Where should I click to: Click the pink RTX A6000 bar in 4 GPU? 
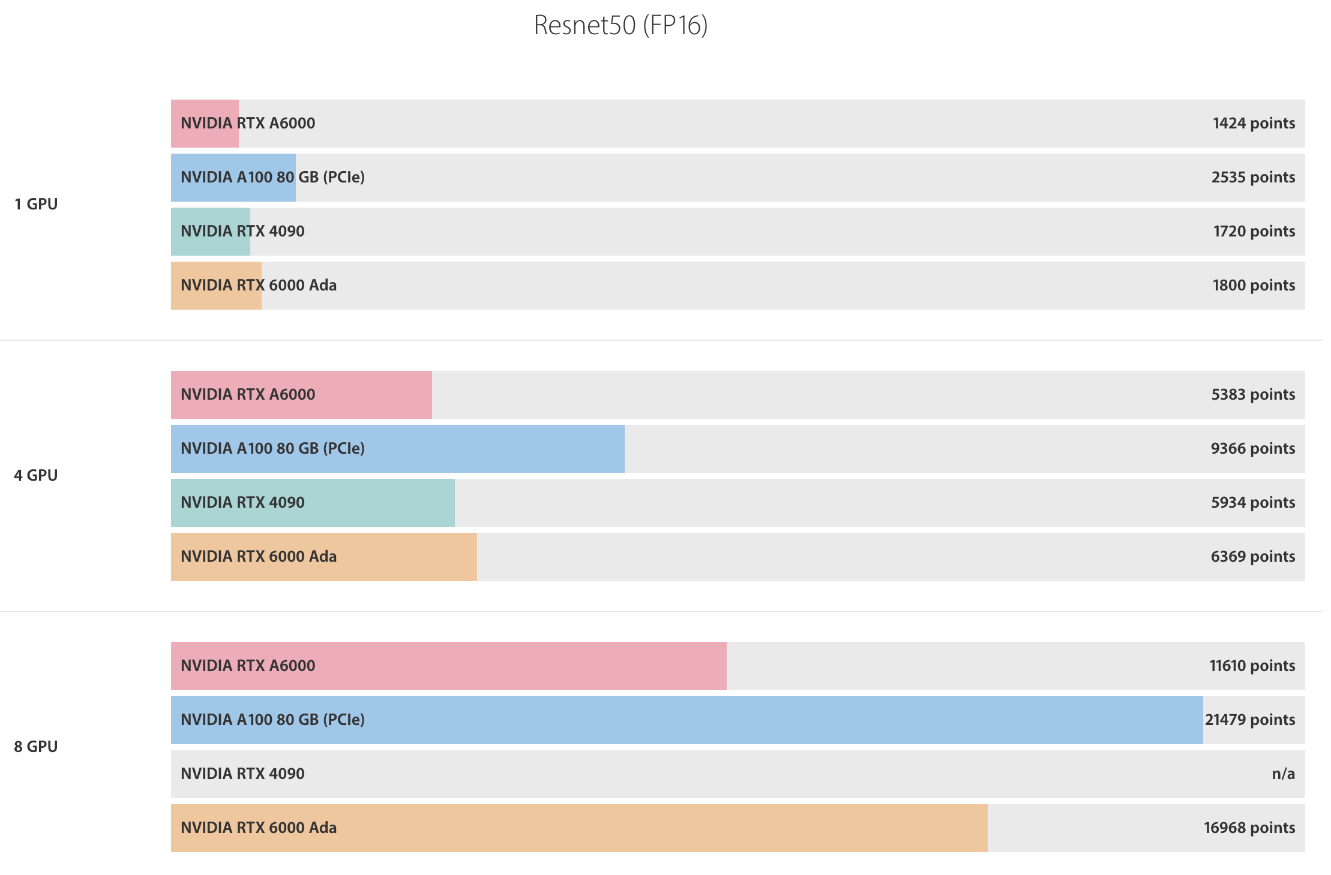[301, 395]
